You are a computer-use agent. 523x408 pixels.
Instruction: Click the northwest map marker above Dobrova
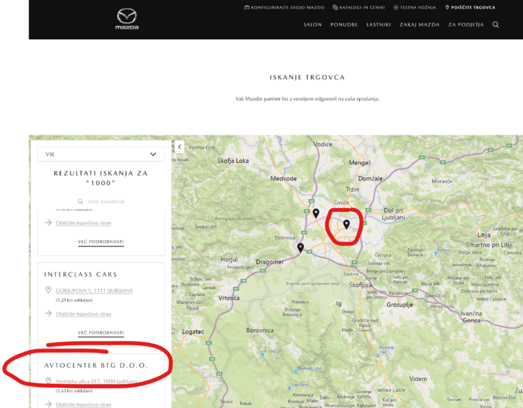tap(316, 212)
